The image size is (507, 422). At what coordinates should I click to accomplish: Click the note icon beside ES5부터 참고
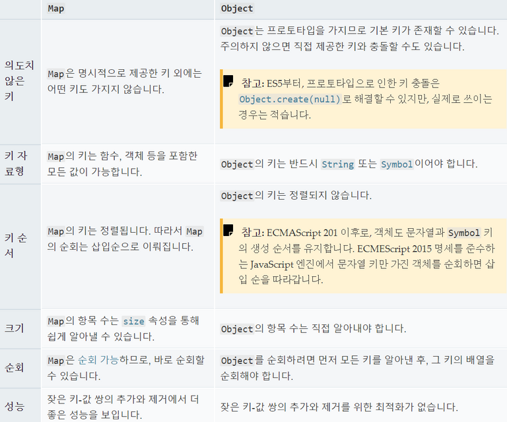tap(228, 81)
